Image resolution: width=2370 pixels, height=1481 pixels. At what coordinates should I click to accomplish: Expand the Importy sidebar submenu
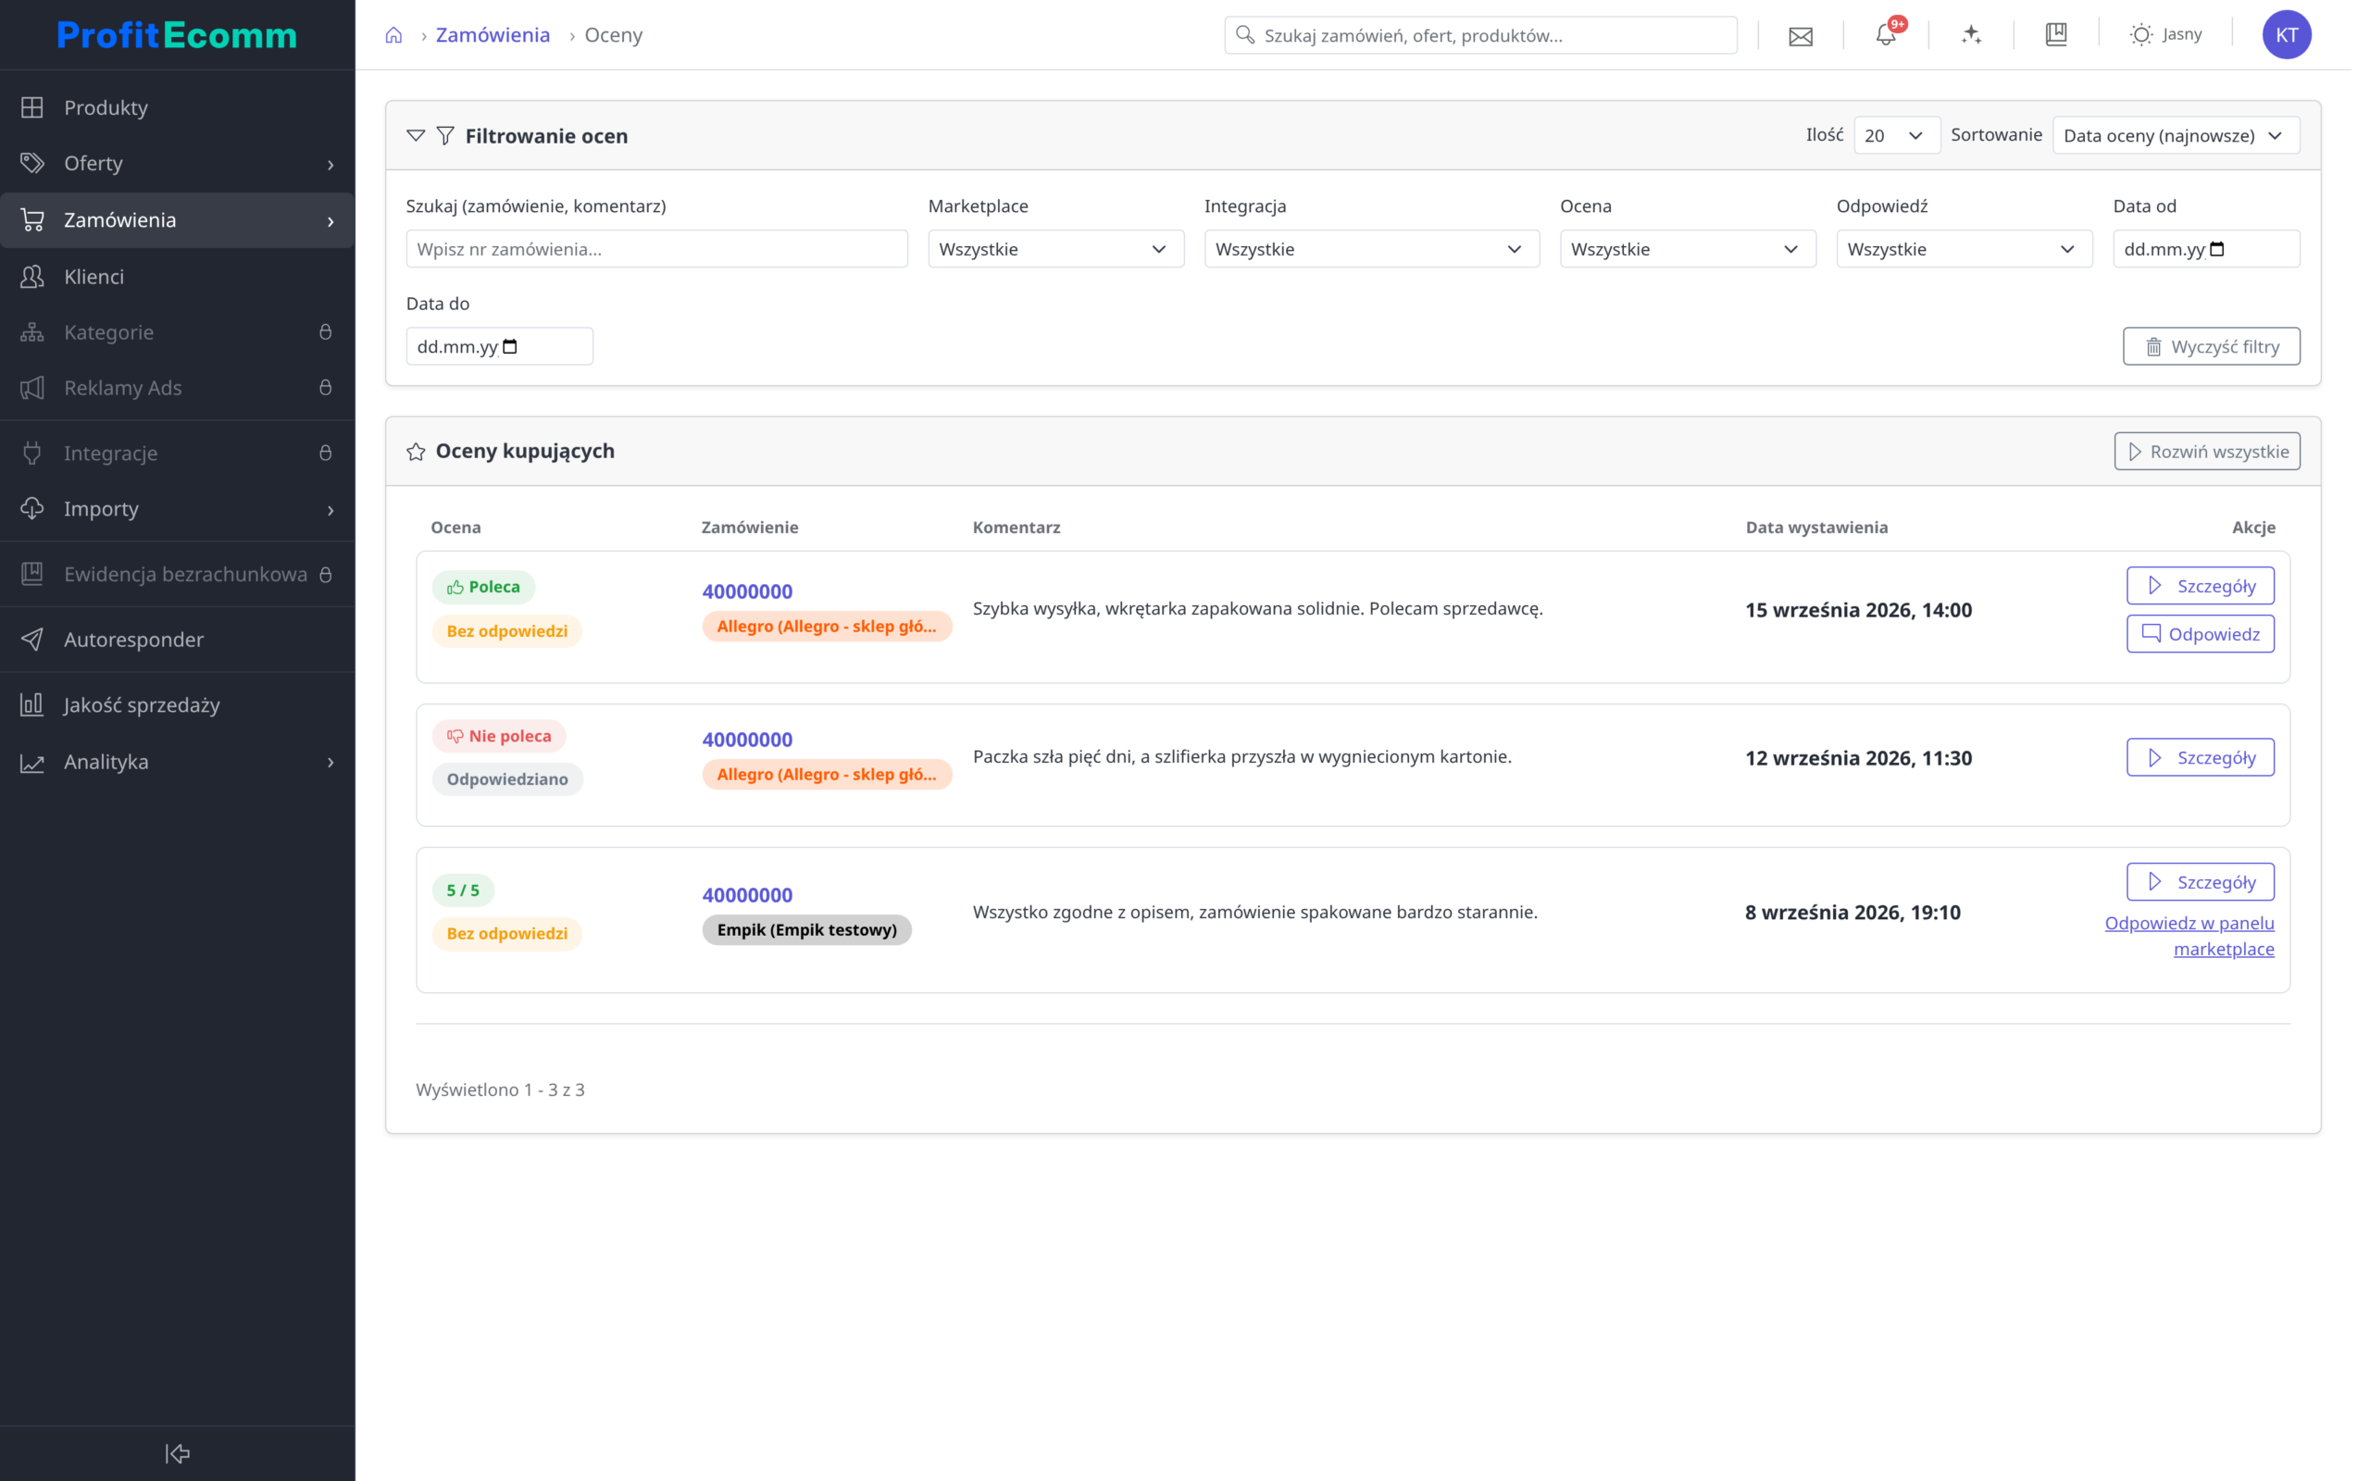tap(177, 509)
